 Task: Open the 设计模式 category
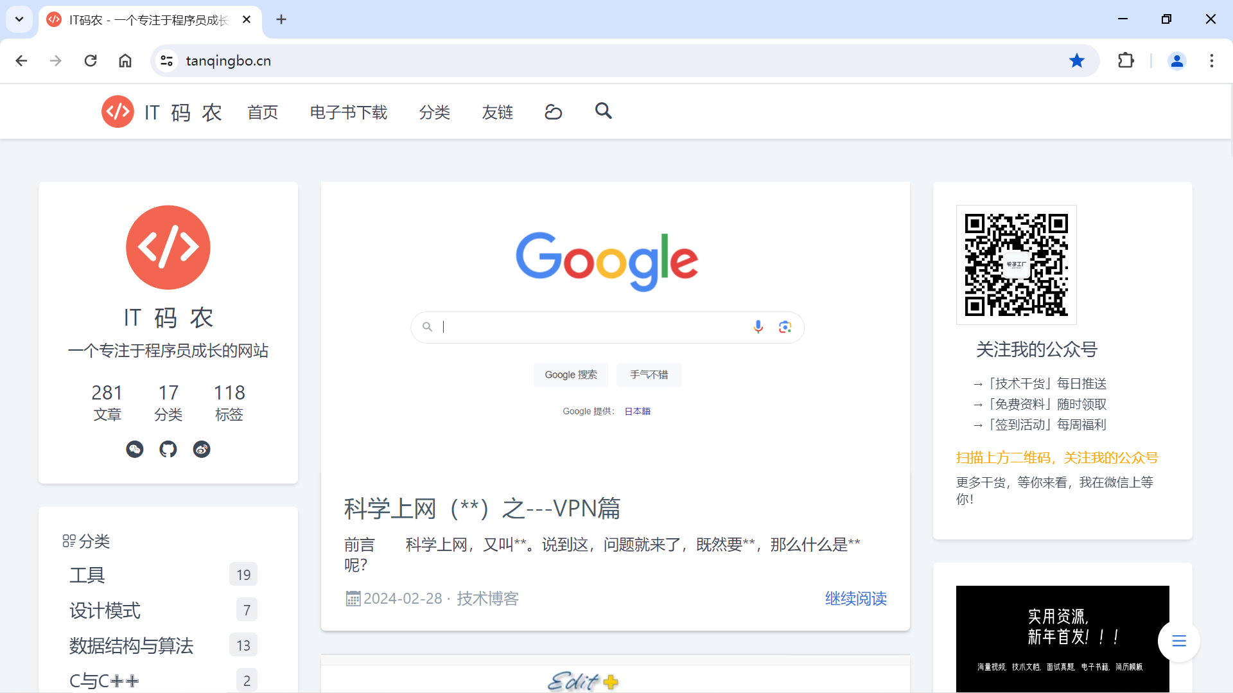(x=105, y=610)
